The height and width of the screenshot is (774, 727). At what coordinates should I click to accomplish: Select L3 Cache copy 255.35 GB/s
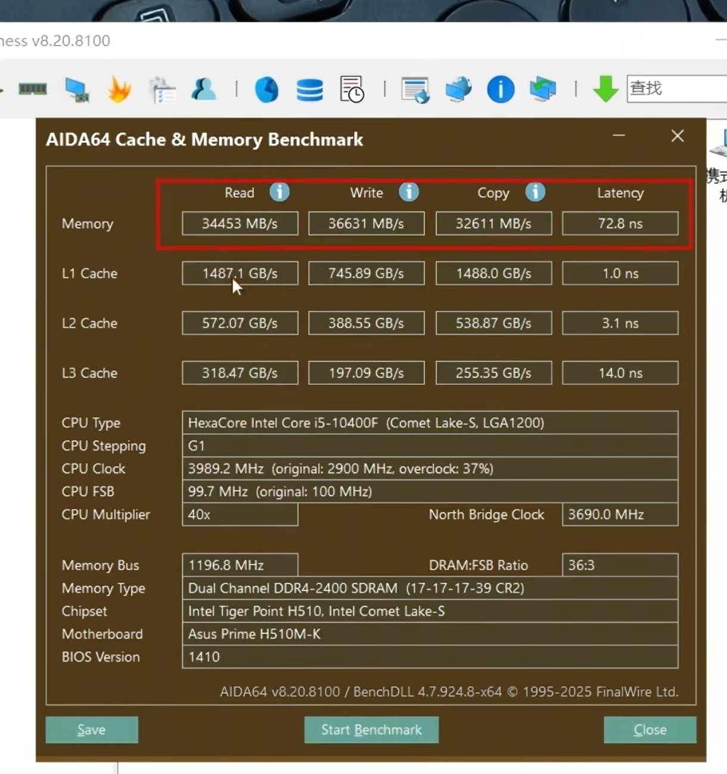[x=494, y=373]
